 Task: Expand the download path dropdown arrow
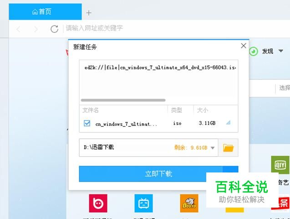click(x=213, y=148)
